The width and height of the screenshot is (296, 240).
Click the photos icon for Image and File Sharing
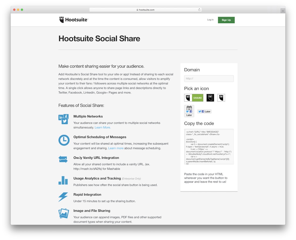64,213
